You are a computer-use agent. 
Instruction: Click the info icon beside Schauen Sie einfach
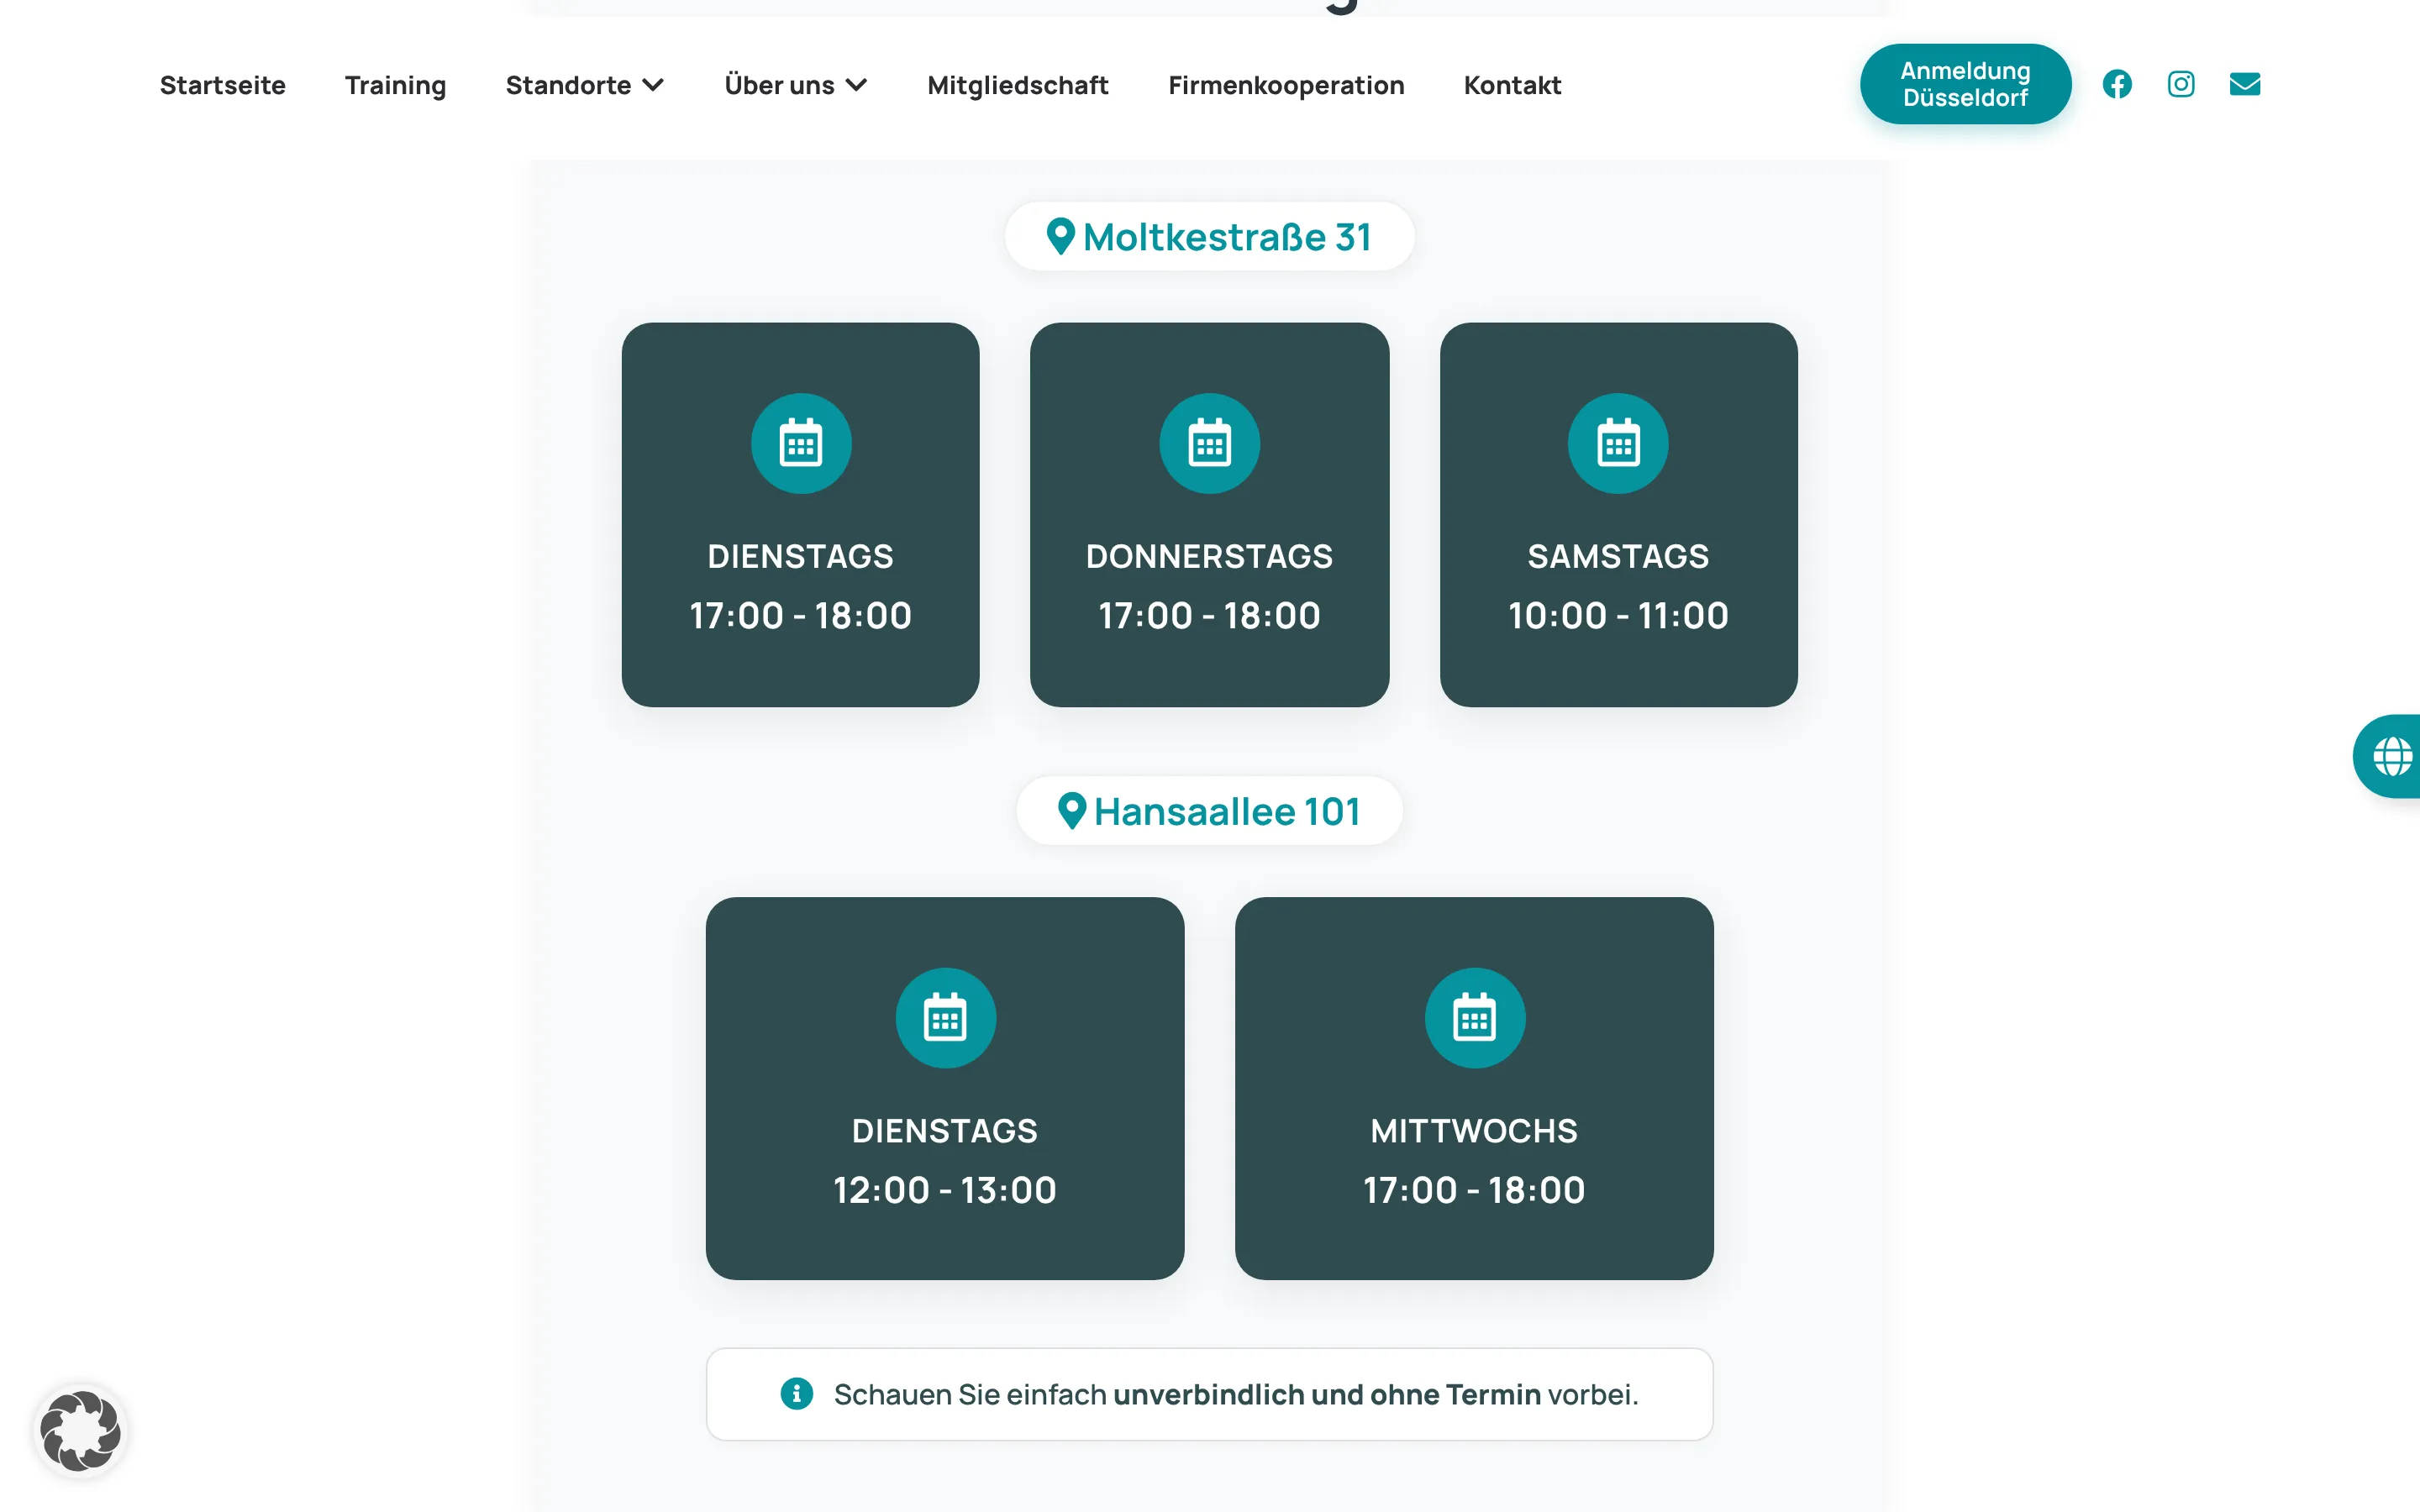point(797,1393)
